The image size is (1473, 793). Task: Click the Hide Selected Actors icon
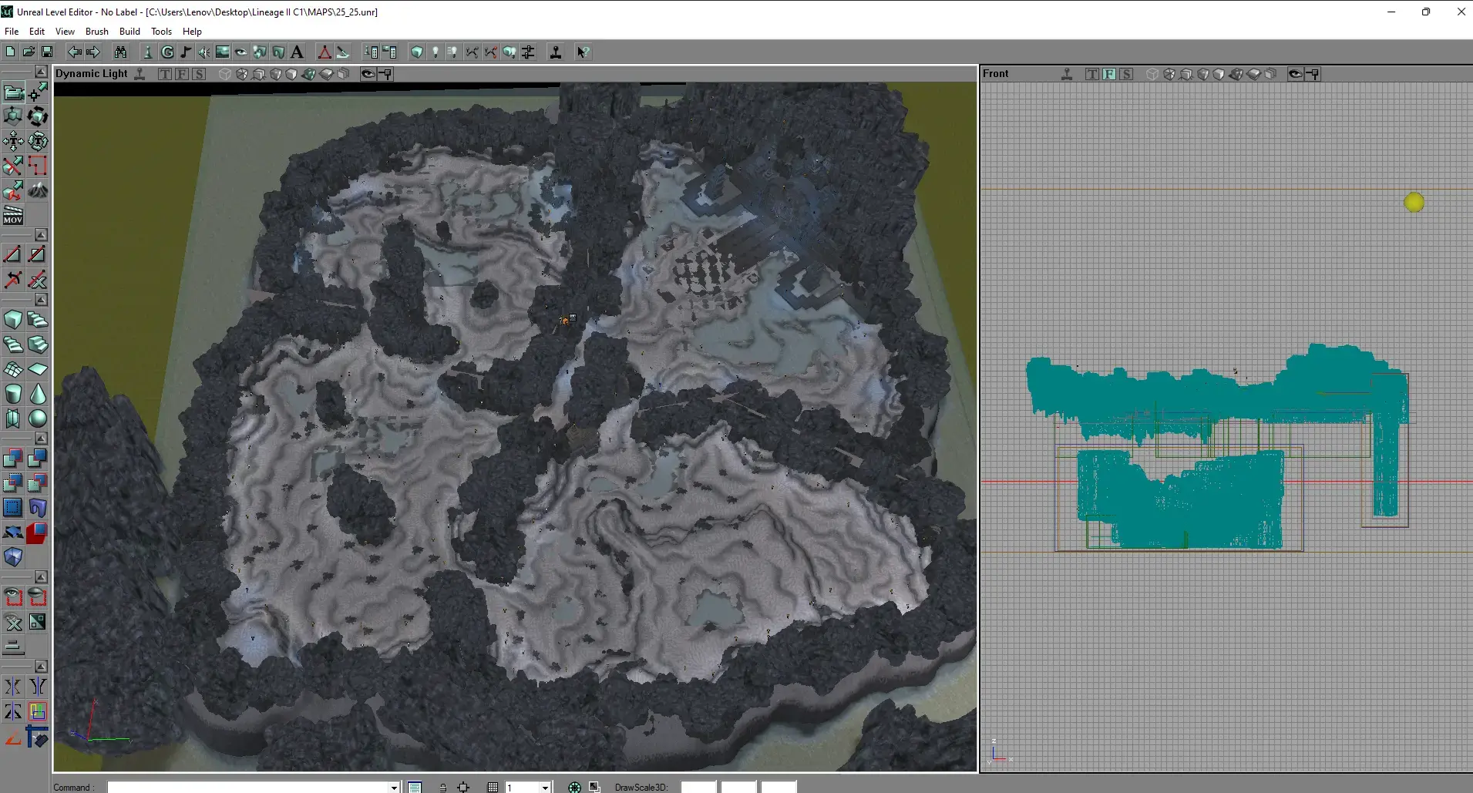pyautogui.click(x=38, y=598)
